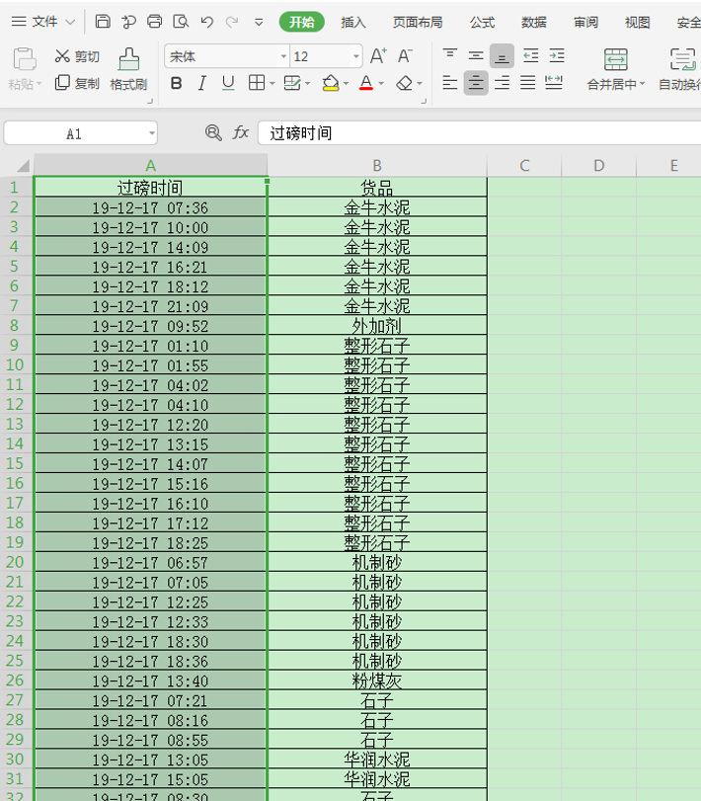This screenshot has height=801, width=701.
Task: Click the export-to-PDF icon next to Save
Action: pos(128,22)
